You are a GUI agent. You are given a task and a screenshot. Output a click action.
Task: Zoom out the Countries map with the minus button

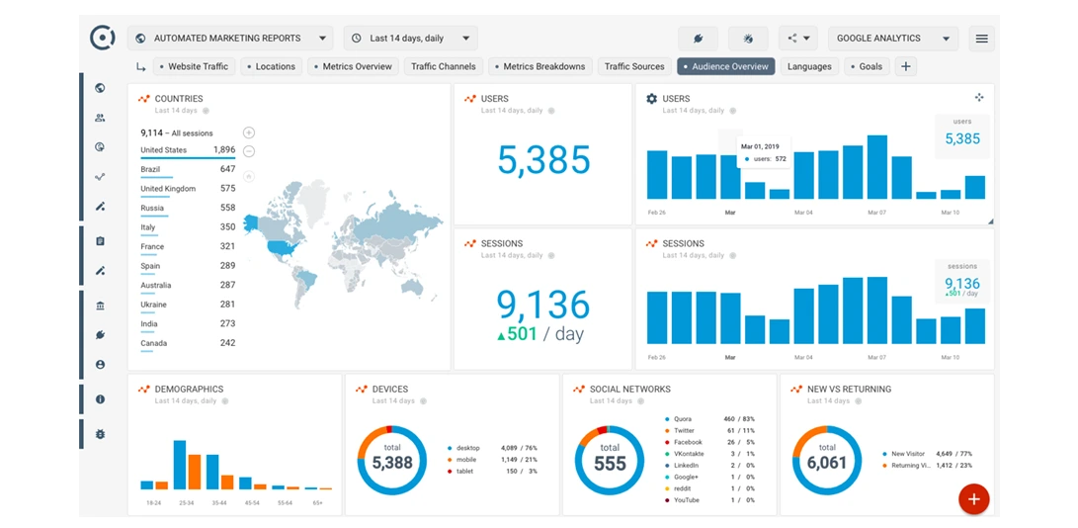(x=249, y=151)
